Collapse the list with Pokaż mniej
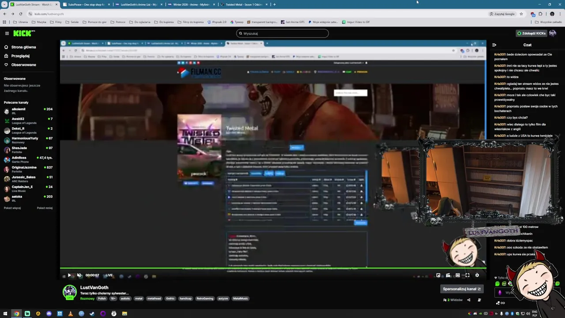Image resolution: width=565 pixels, height=318 pixels. point(45,208)
